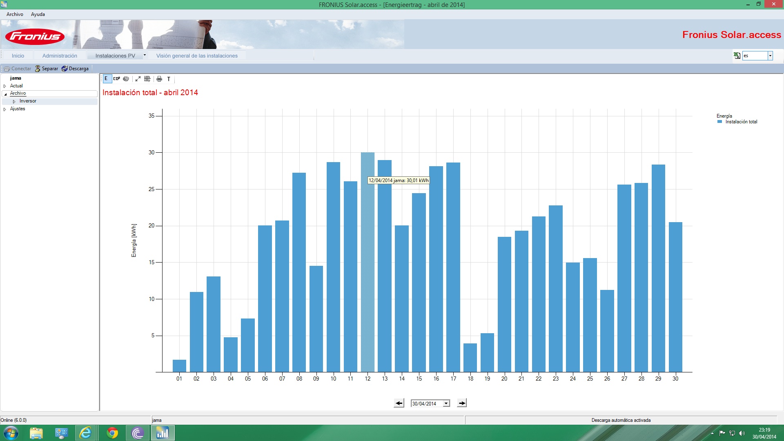Open the Inicio tab
The width and height of the screenshot is (784, 441).
(x=18, y=56)
